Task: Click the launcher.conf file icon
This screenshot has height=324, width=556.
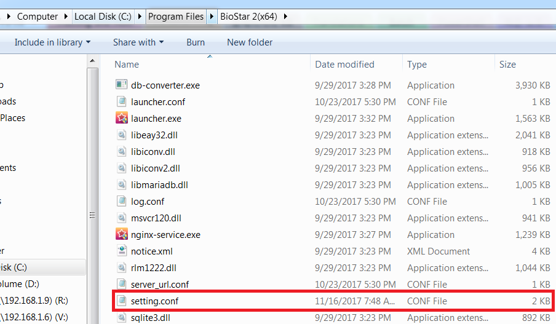Action: coord(121,101)
